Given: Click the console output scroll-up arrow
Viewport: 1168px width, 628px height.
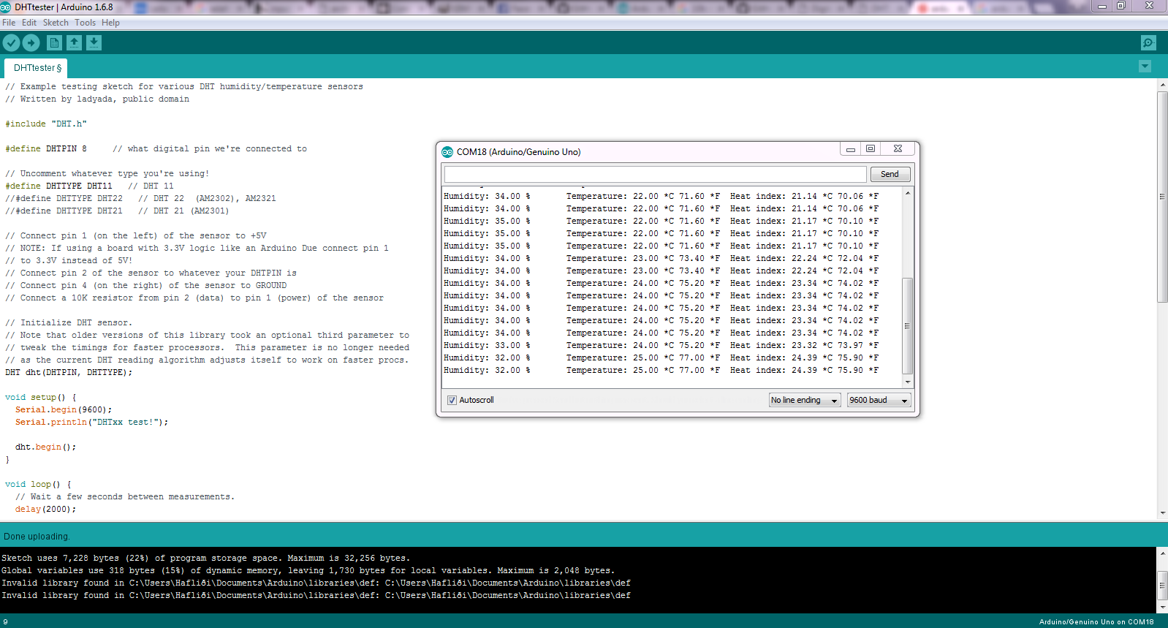Looking at the screenshot, I should [x=1162, y=553].
